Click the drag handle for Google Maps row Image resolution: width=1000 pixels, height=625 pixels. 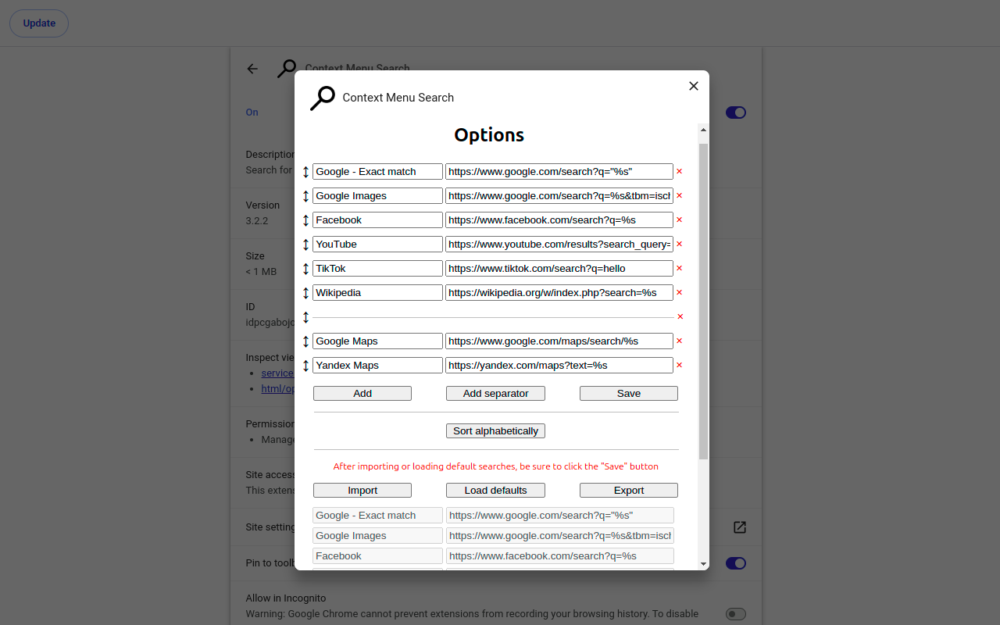click(x=305, y=341)
